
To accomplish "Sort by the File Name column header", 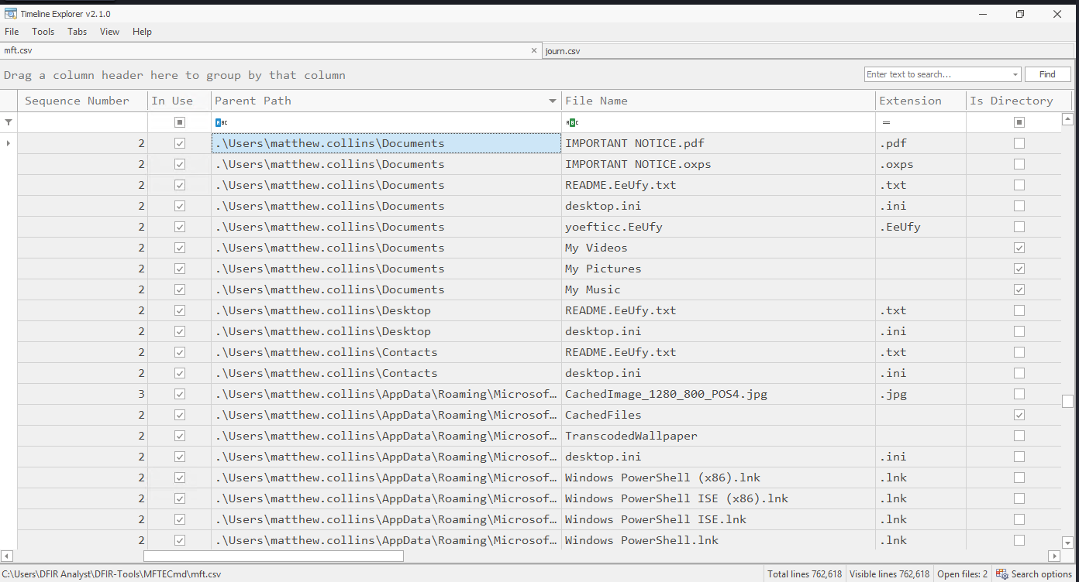I will [596, 101].
